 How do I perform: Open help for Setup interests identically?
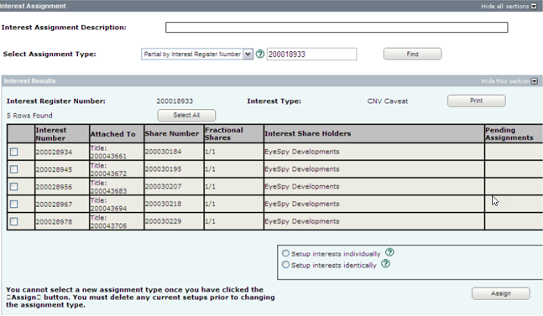pos(385,264)
